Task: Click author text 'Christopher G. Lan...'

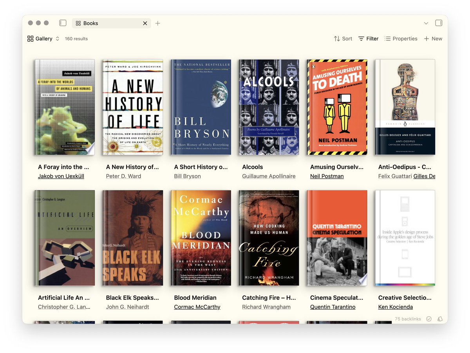Action: pos(64,307)
